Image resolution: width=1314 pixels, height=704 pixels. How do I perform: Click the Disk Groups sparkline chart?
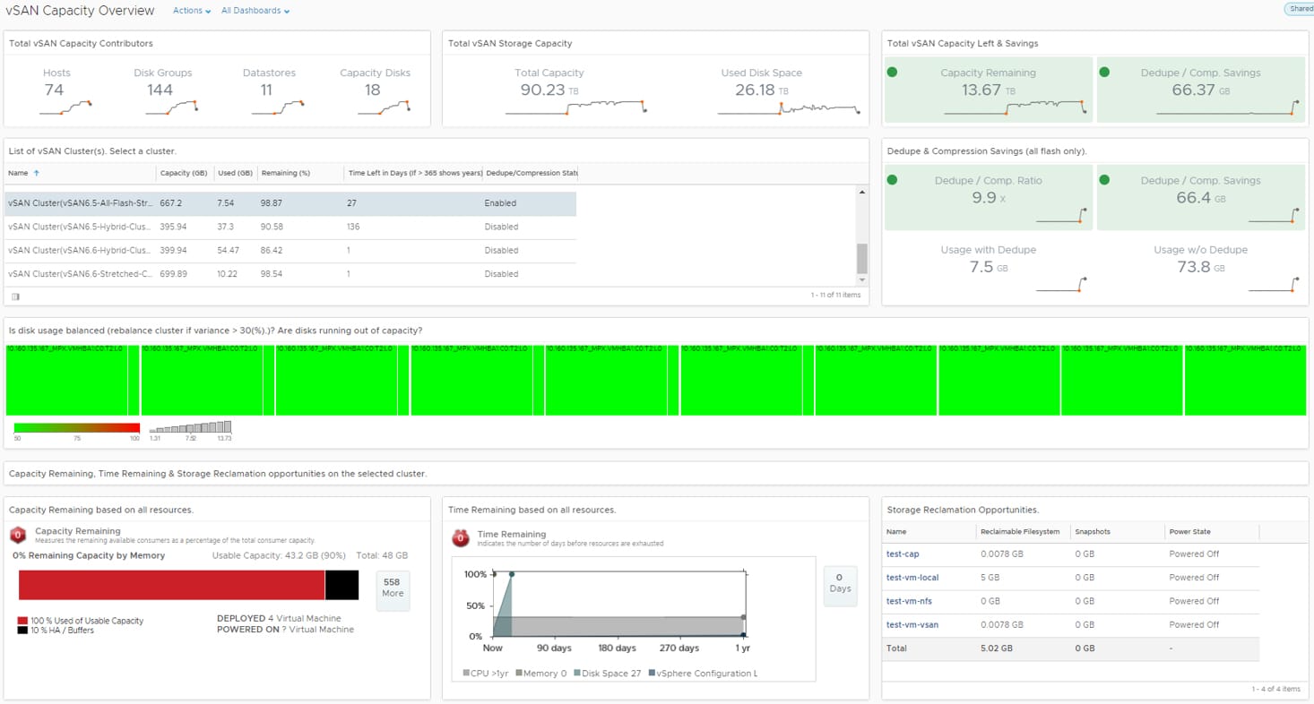[x=170, y=108]
